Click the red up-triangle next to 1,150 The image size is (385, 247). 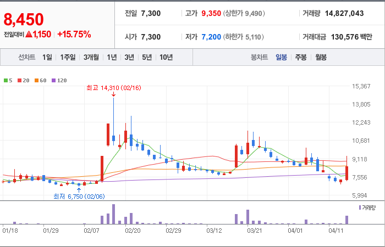coord(29,34)
